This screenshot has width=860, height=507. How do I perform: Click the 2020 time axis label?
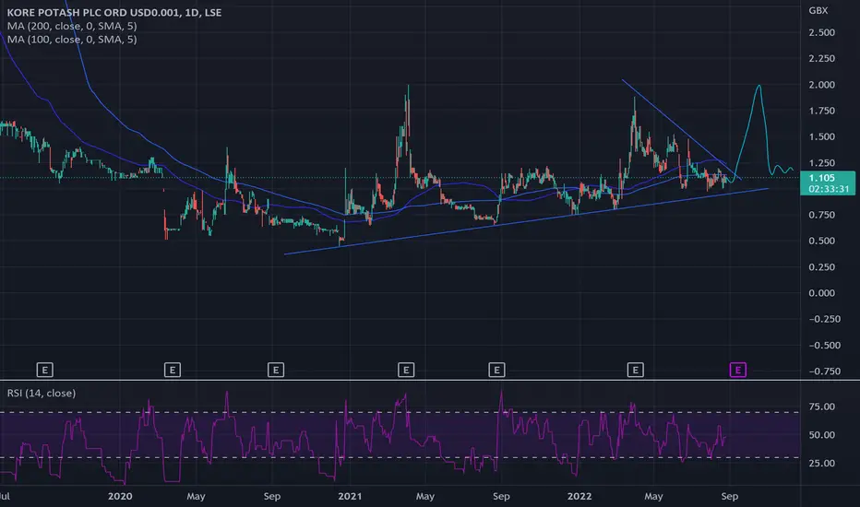120,496
